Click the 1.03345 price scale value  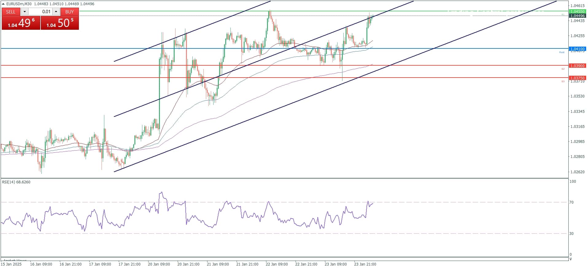577,112
